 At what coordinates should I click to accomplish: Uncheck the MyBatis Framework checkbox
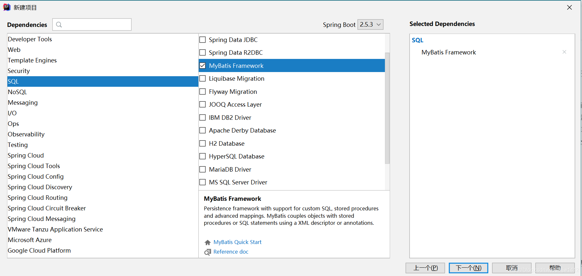point(203,66)
